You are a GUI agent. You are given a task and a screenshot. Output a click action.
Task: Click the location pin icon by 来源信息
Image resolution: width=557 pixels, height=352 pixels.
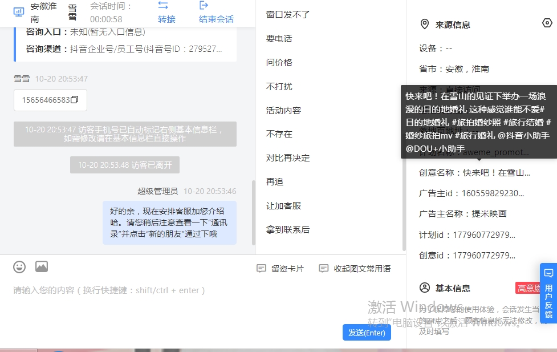point(425,24)
